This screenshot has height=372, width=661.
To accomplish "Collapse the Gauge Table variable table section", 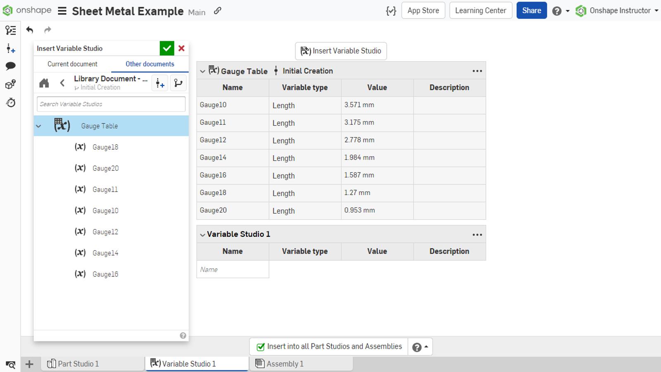I will pyautogui.click(x=202, y=71).
